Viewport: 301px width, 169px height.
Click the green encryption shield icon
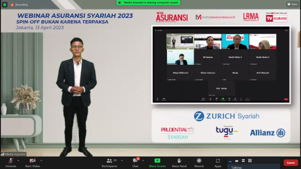5,5
